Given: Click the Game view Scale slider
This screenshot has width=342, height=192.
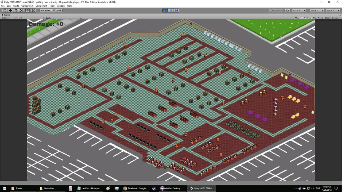Looking at the screenshot, I should point(65,18).
